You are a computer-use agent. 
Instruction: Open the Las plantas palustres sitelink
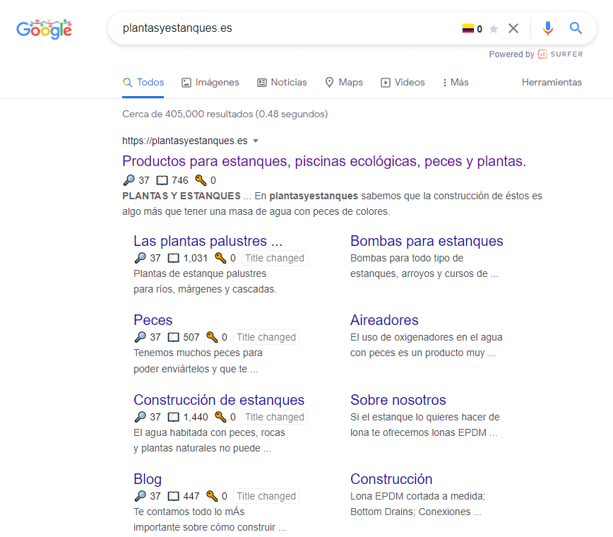point(208,241)
